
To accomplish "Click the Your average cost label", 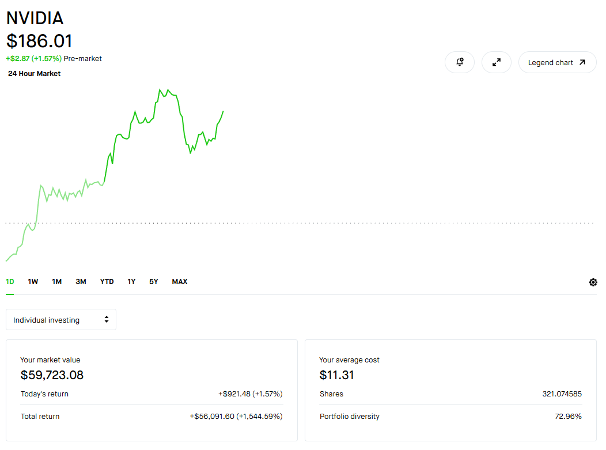I will (x=350, y=360).
